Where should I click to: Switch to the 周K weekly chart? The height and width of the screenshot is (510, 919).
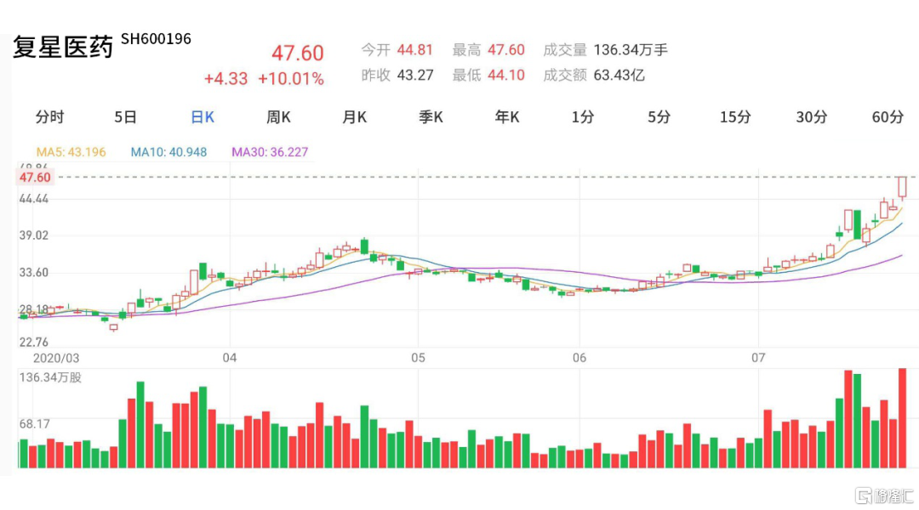[x=278, y=117]
